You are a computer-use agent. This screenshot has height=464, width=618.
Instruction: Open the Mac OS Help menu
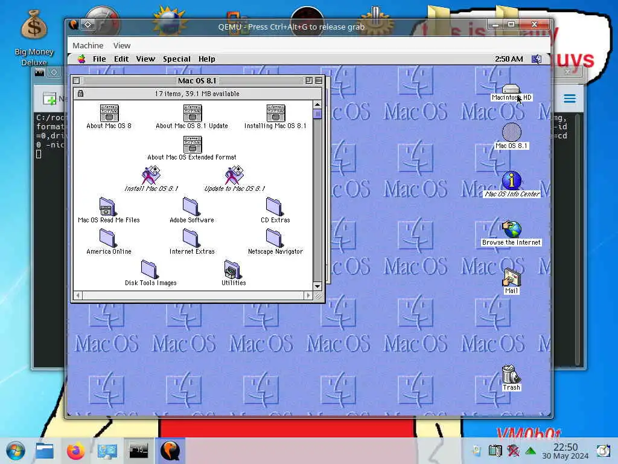pyautogui.click(x=207, y=59)
